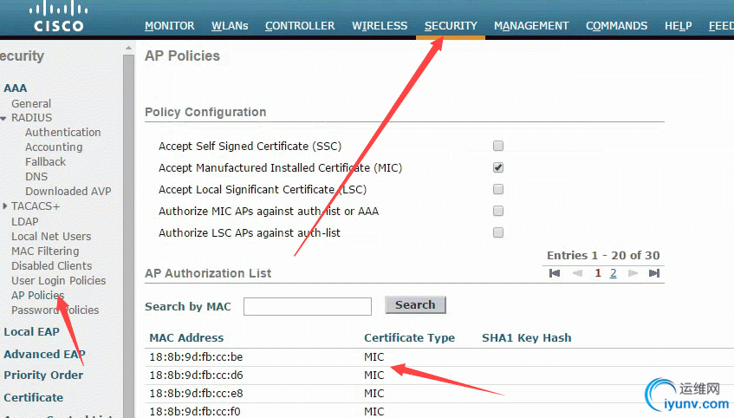Click the MAC Address column header
Viewport: 734px width, 418px height.
[187, 338]
